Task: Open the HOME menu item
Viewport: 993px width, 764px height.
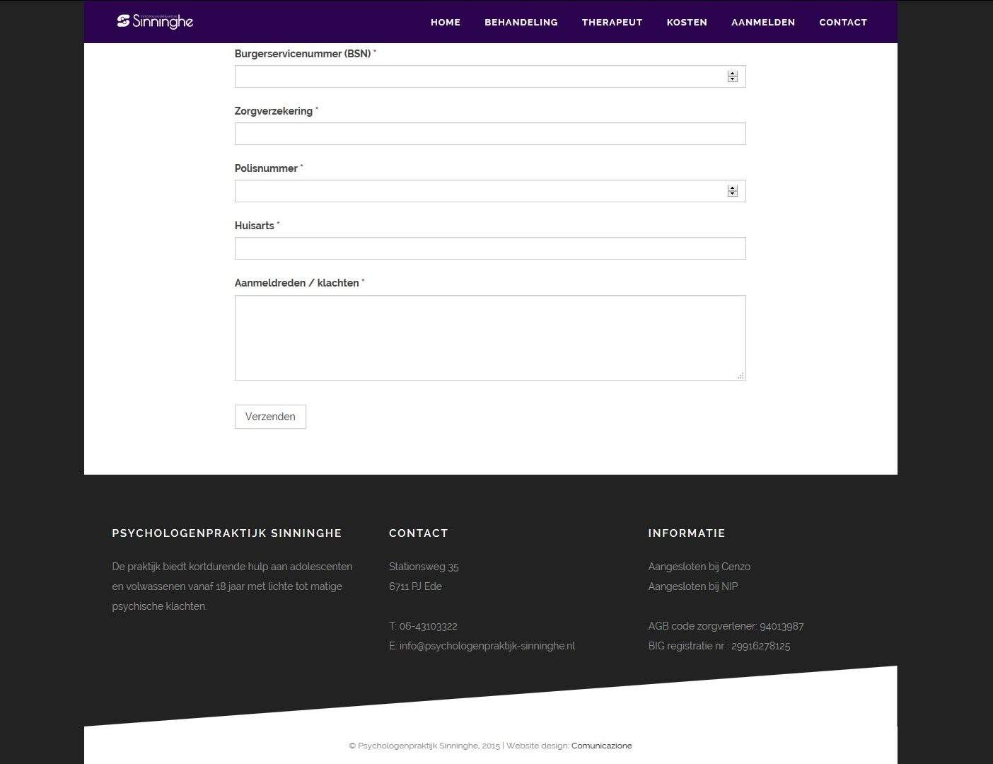Action: point(445,22)
